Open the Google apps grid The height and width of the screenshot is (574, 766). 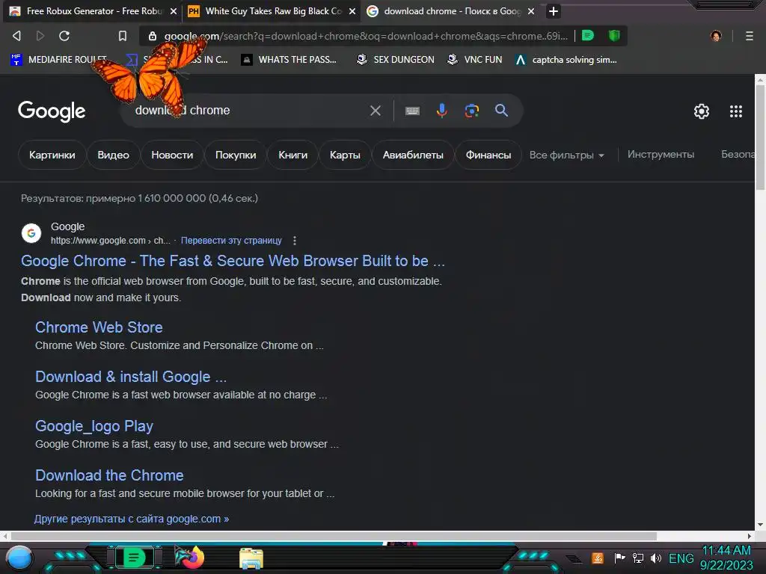point(736,111)
